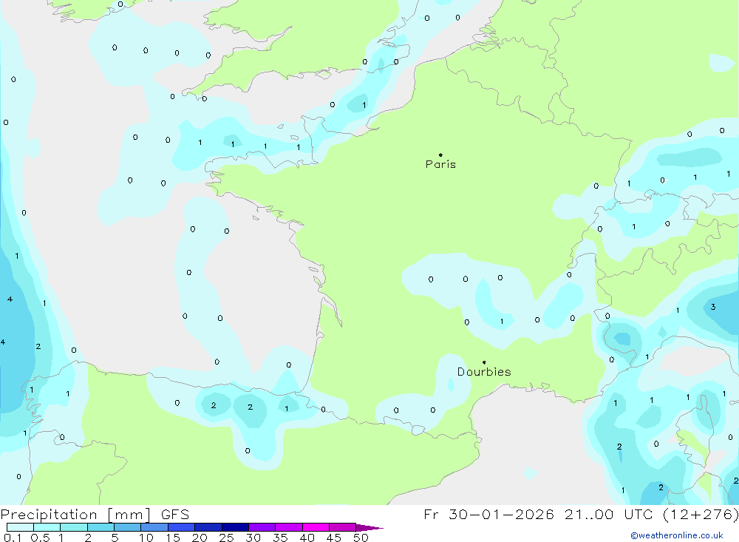
Task: Click the Paris city label
Action: 440,164
